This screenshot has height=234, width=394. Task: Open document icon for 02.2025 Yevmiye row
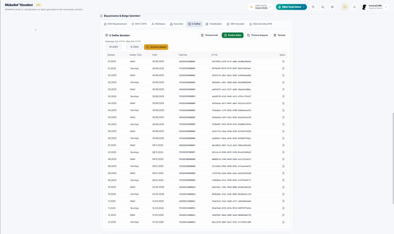pos(283,82)
